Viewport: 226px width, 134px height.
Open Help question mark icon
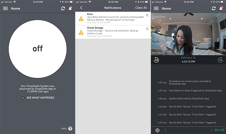tap(70, 128)
